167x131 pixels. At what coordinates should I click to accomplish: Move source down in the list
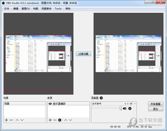click(71, 120)
